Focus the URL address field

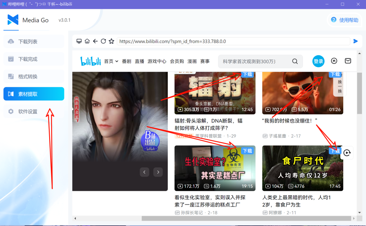pyautogui.click(x=233, y=42)
